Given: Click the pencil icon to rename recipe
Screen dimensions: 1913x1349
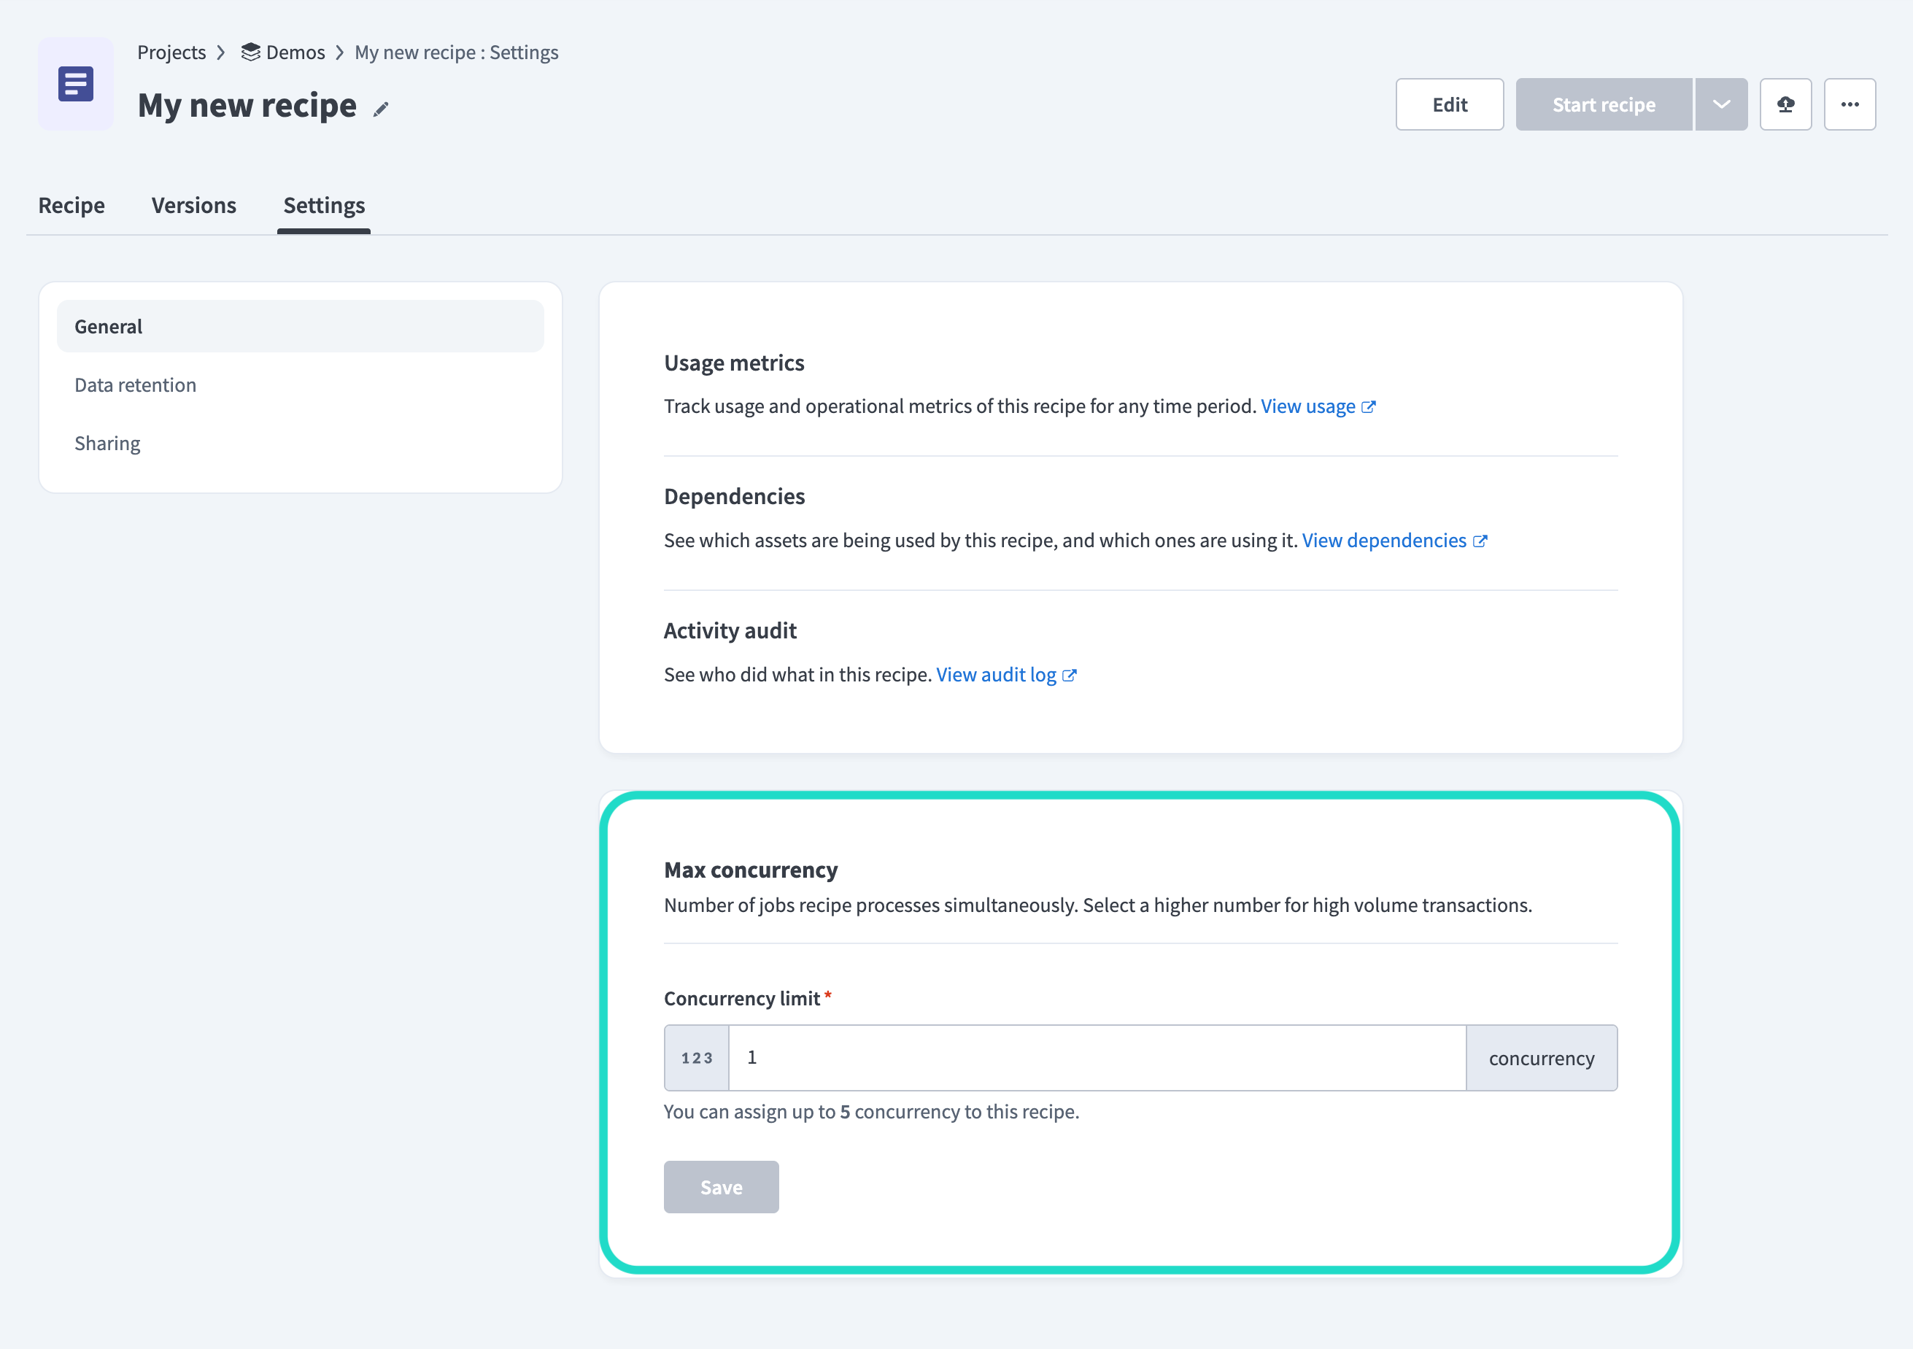Looking at the screenshot, I should (x=381, y=109).
